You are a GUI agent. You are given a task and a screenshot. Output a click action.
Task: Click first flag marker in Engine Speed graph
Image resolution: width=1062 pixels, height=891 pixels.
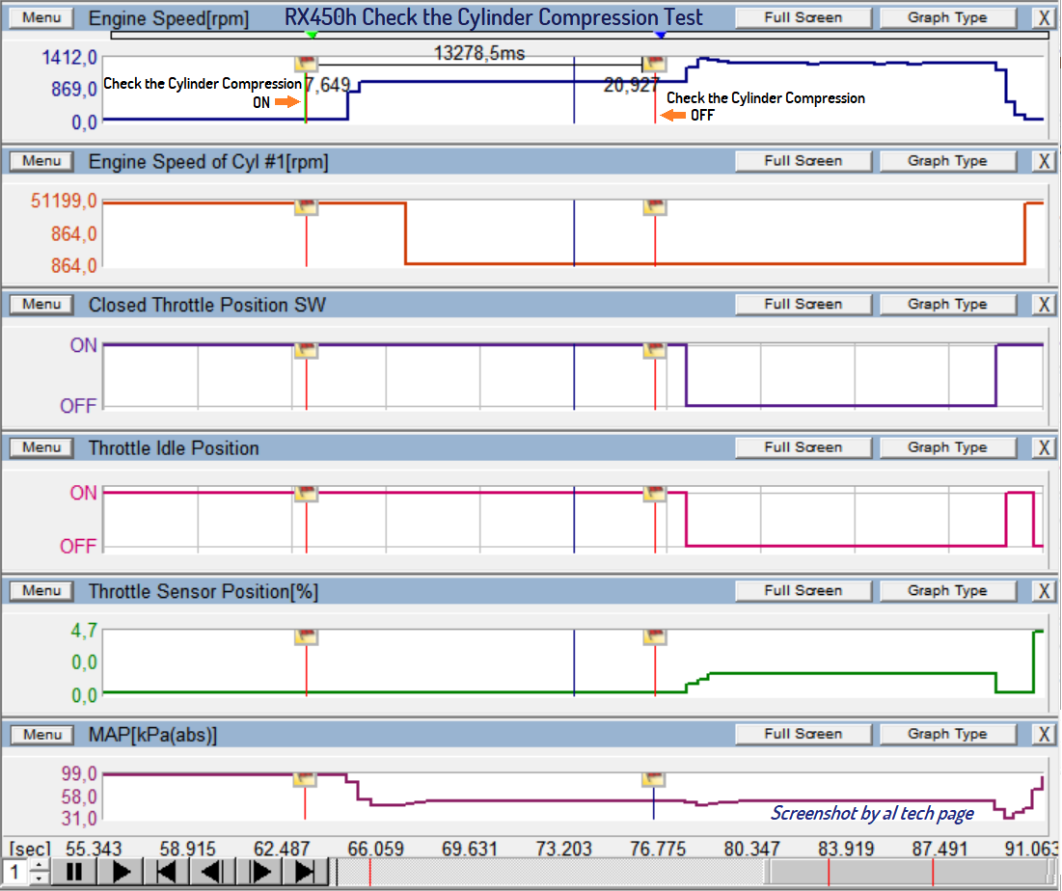[x=306, y=63]
